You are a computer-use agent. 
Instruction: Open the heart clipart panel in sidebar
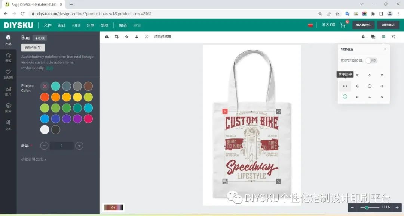(x=8, y=74)
